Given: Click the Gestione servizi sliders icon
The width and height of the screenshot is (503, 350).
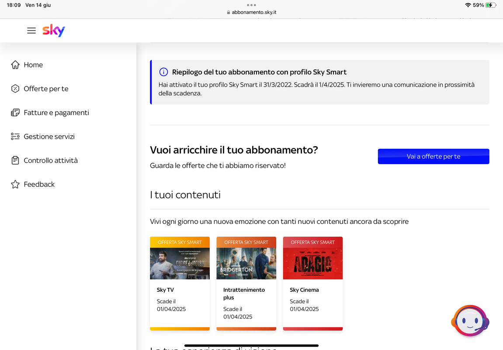Looking at the screenshot, I should [x=15, y=136].
